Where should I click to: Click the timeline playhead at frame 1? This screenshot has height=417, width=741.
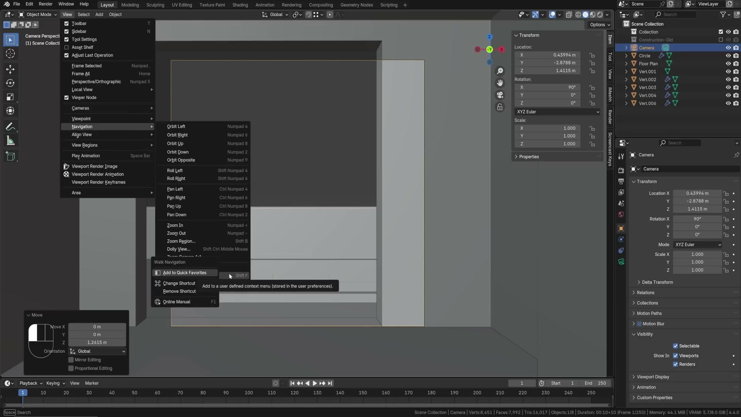[23, 393]
